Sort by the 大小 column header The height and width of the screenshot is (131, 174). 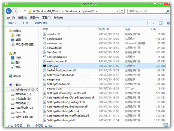click(153, 29)
